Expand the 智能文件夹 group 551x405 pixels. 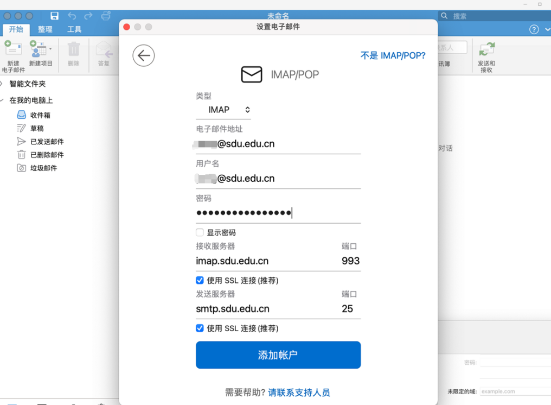click(x=2, y=84)
